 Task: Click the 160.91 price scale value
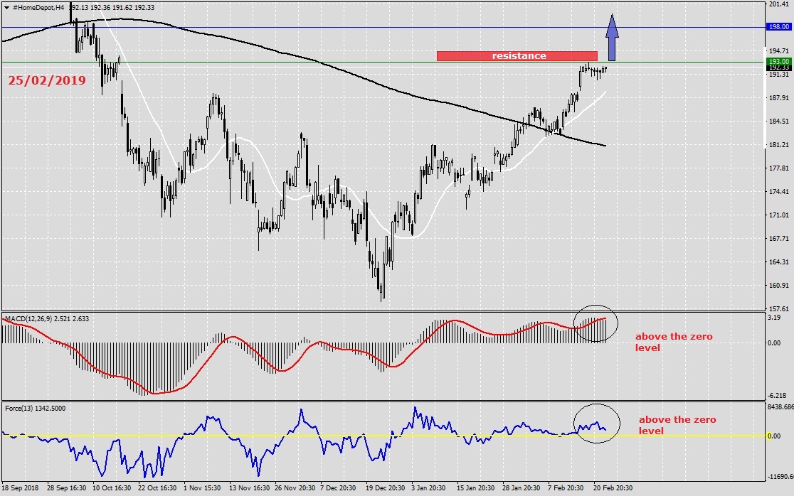778,286
